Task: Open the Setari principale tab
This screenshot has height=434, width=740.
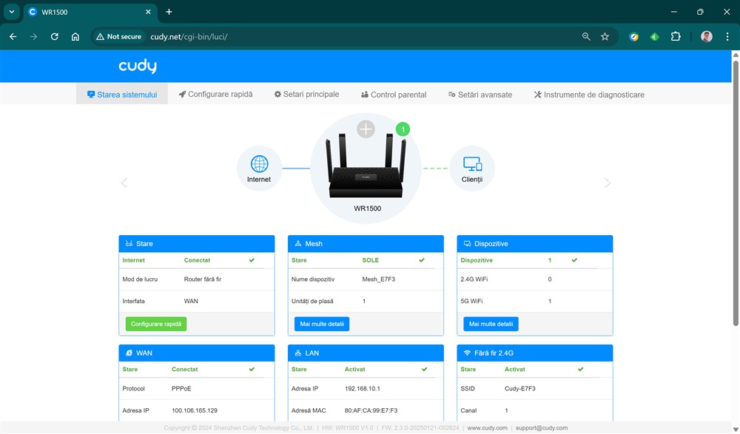Action: click(x=306, y=95)
